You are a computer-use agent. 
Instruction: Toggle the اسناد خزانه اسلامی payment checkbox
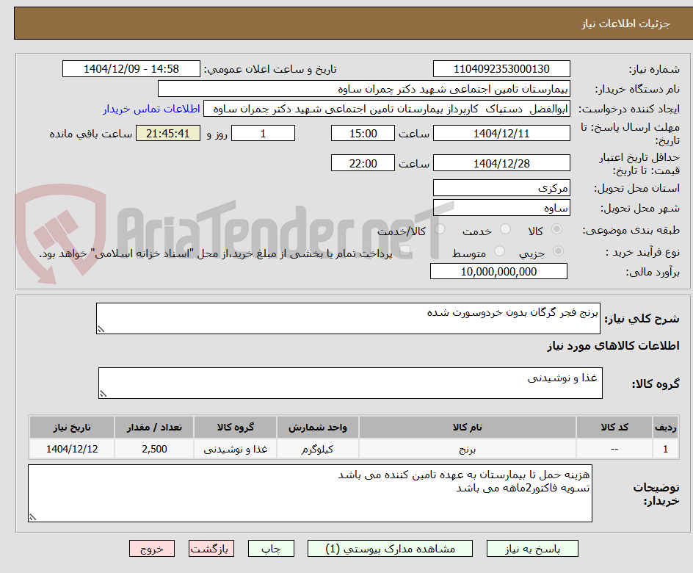pyautogui.click(x=404, y=251)
